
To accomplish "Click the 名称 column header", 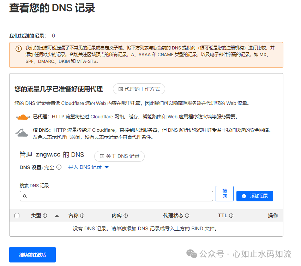I will (x=73, y=215).
